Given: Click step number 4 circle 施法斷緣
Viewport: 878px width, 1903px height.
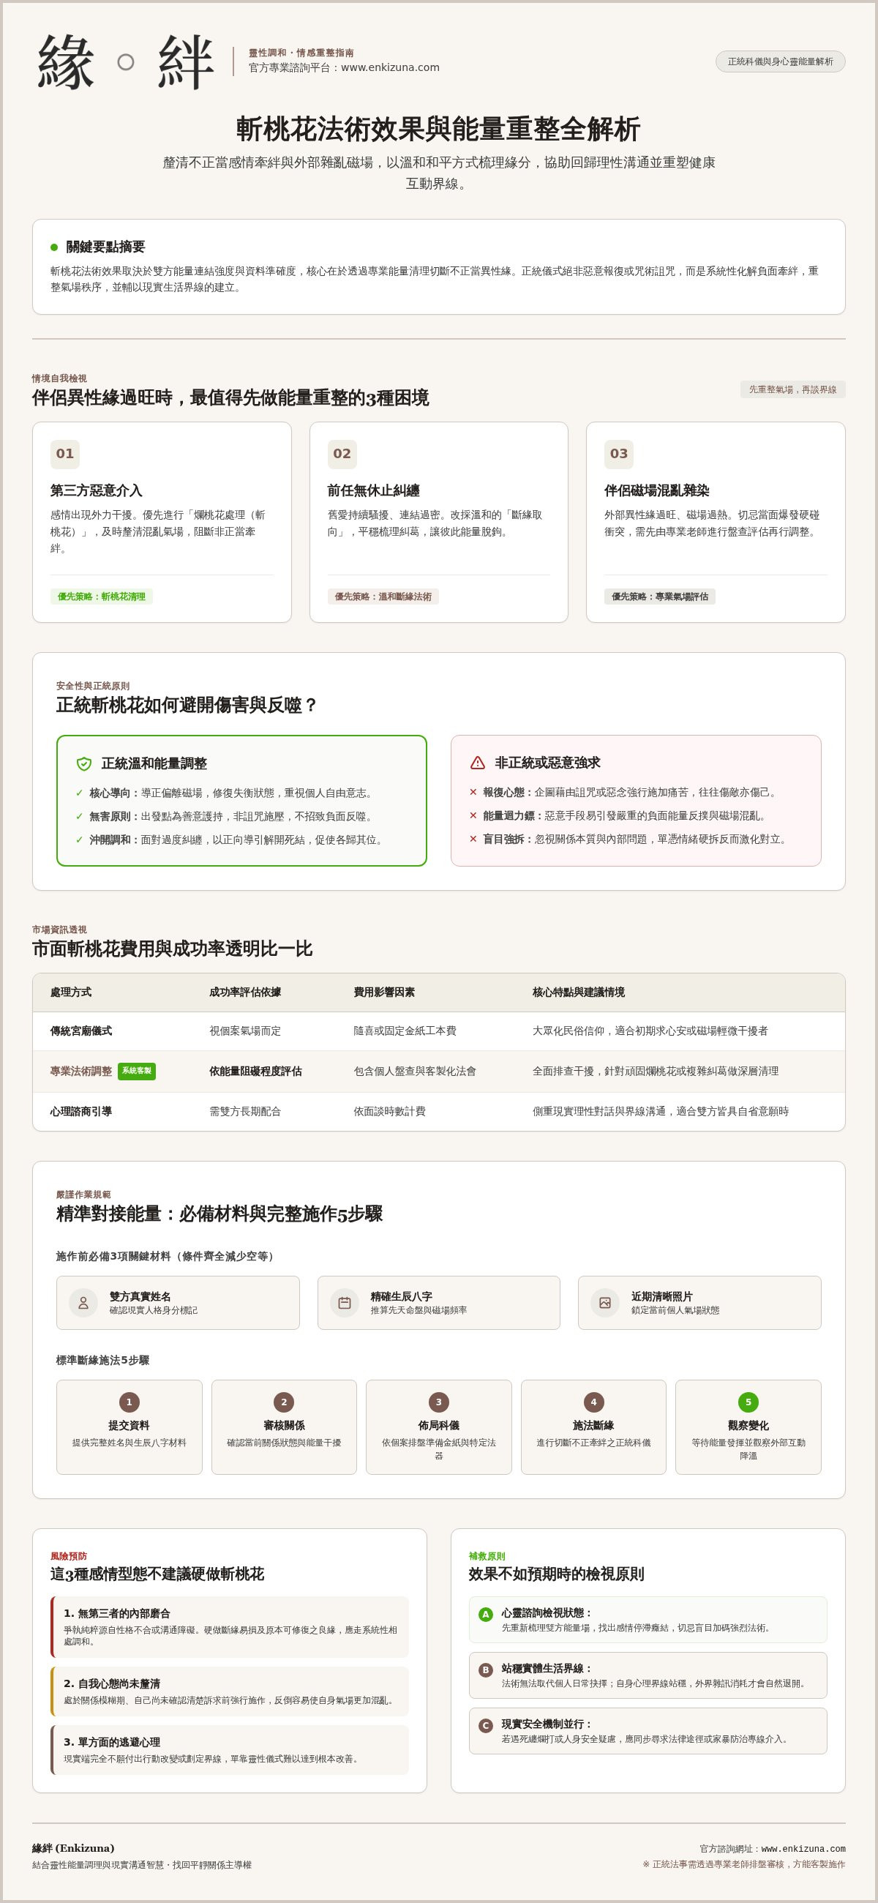Looking at the screenshot, I should pyautogui.click(x=593, y=1402).
